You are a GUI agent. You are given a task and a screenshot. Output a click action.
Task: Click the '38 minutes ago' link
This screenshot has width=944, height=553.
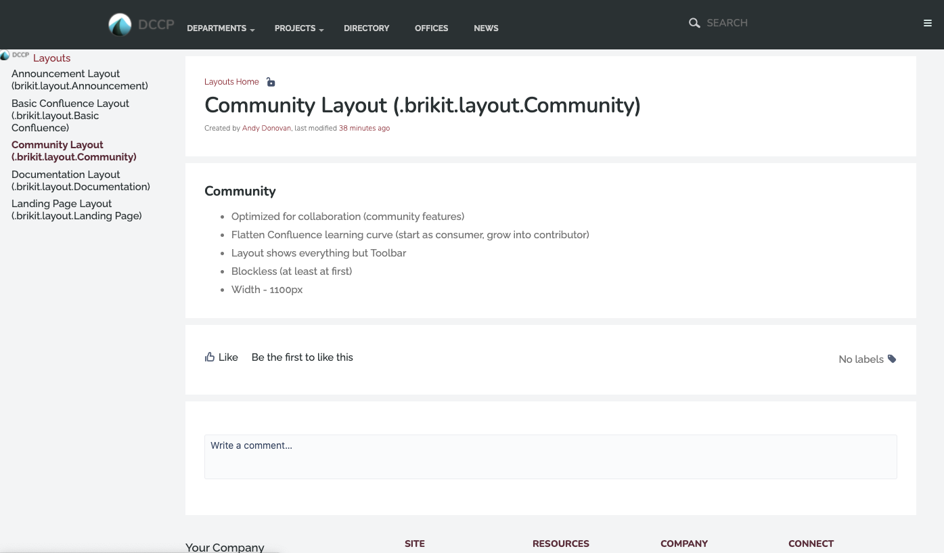tap(364, 128)
